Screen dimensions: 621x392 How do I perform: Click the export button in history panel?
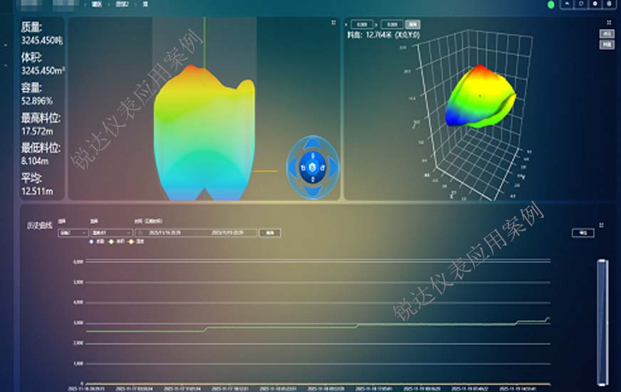583,233
